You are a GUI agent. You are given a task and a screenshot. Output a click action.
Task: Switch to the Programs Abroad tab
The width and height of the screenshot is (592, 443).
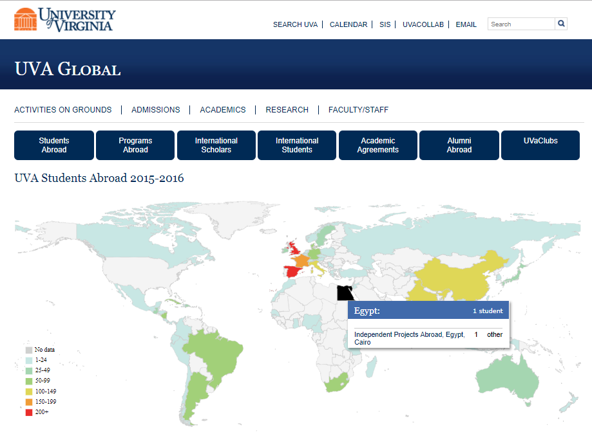point(135,145)
